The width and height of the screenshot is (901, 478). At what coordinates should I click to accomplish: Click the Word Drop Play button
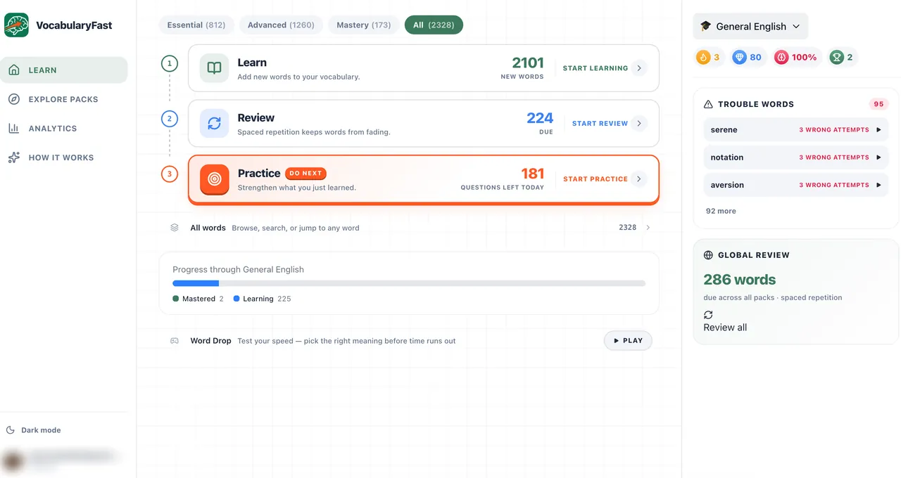tap(628, 341)
